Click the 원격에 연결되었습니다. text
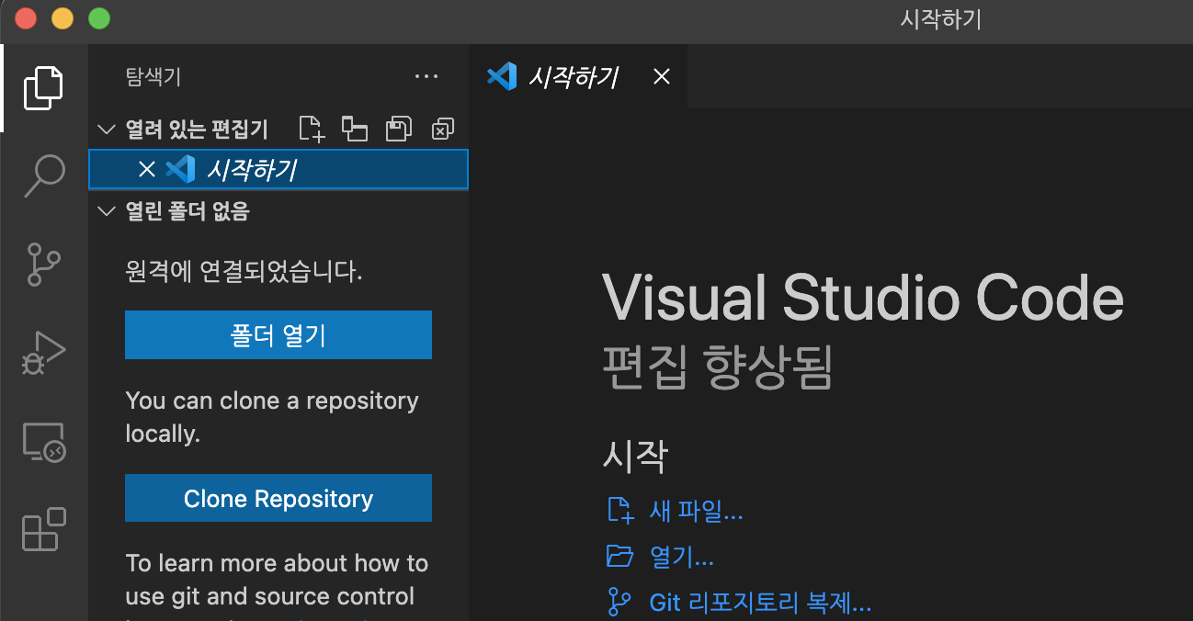The height and width of the screenshot is (621, 1193). (244, 272)
